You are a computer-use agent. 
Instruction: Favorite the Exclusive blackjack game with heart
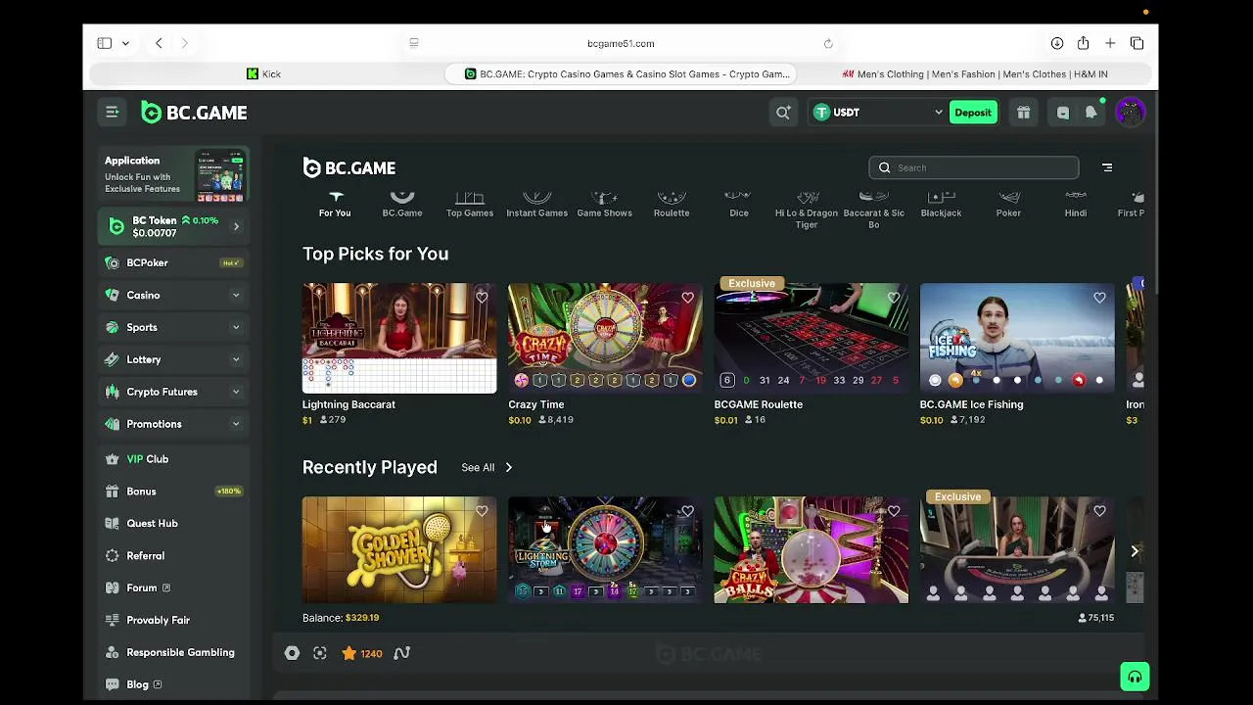click(x=1099, y=510)
